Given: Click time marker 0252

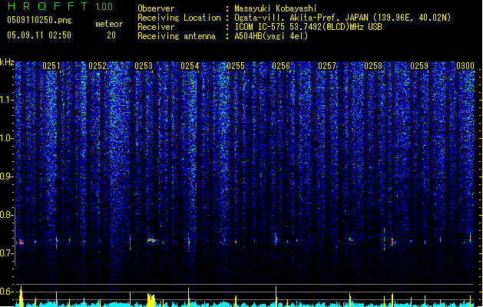Looking at the screenshot, I should (98, 66).
